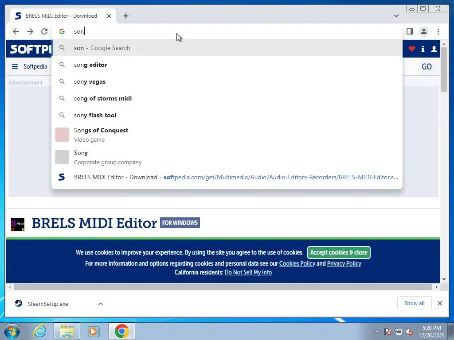
Task: Click the browser back arrow
Action: (x=16, y=31)
